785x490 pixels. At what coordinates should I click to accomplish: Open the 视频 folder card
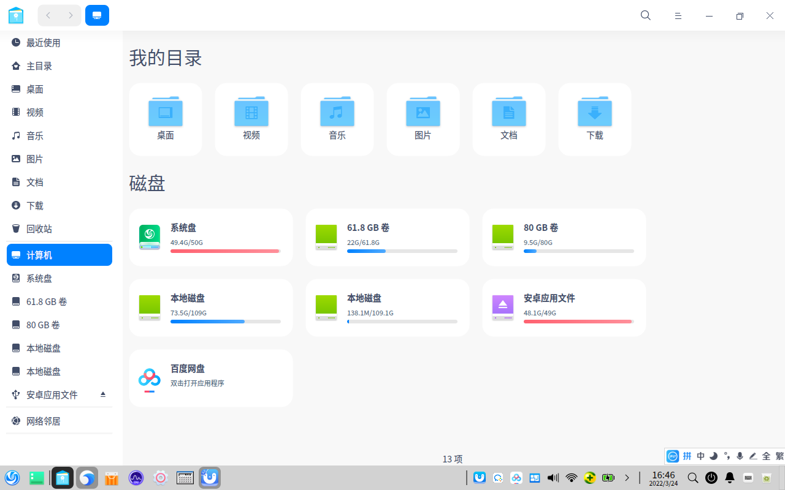coord(251,119)
